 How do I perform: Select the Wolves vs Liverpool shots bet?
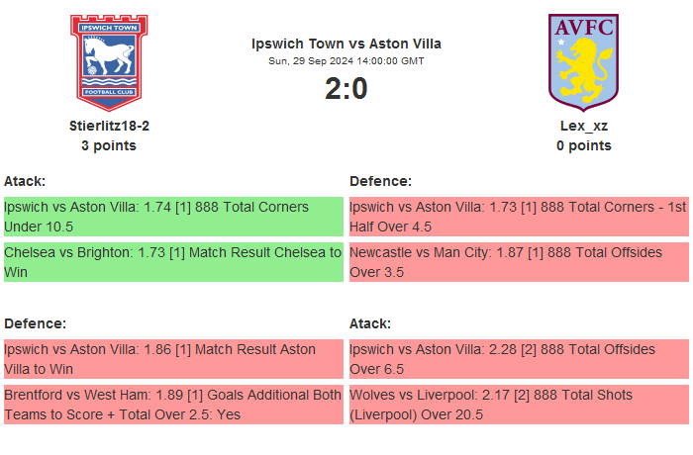tap(518, 405)
